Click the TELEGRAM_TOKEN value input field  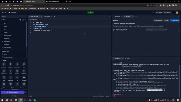click(x=155, y=30)
